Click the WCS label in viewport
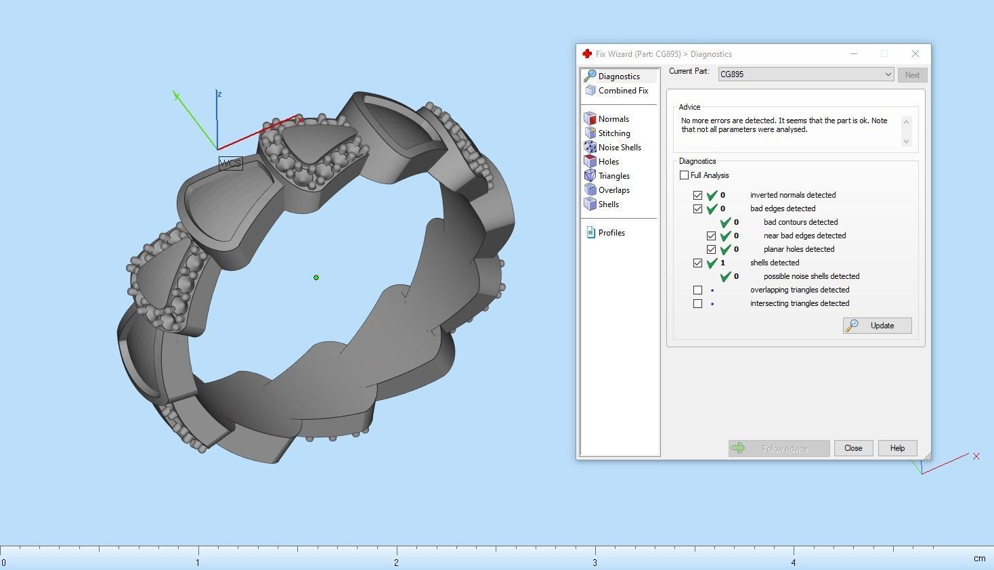Viewport: 994px width, 570px height. [231, 163]
